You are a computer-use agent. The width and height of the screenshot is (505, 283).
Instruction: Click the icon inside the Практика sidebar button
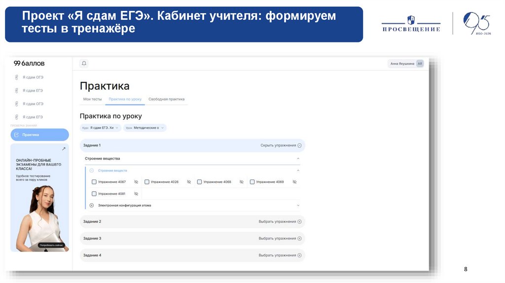click(x=16, y=135)
